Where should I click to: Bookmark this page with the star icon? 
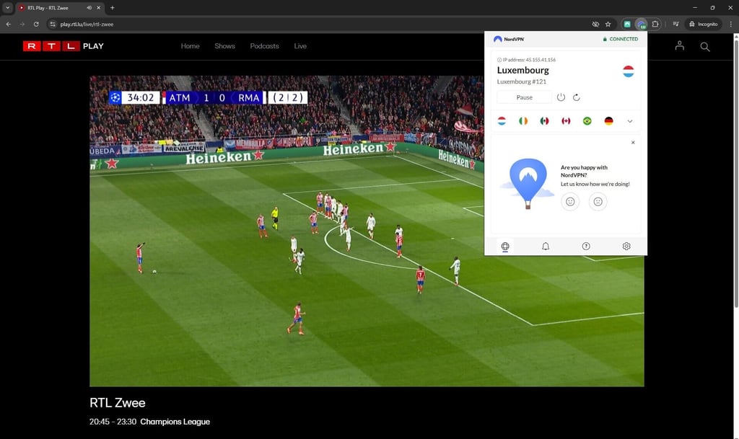click(608, 24)
